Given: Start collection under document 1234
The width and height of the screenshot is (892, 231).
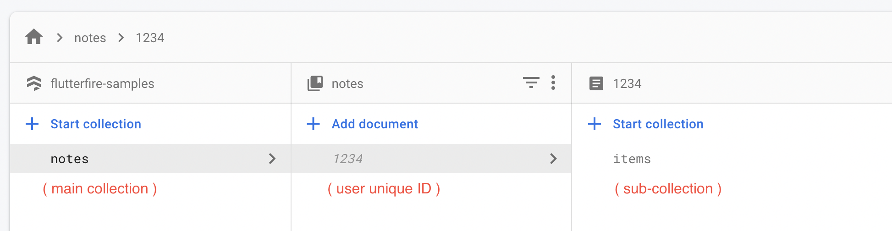Looking at the screenshot, I should tap(658, 124).
